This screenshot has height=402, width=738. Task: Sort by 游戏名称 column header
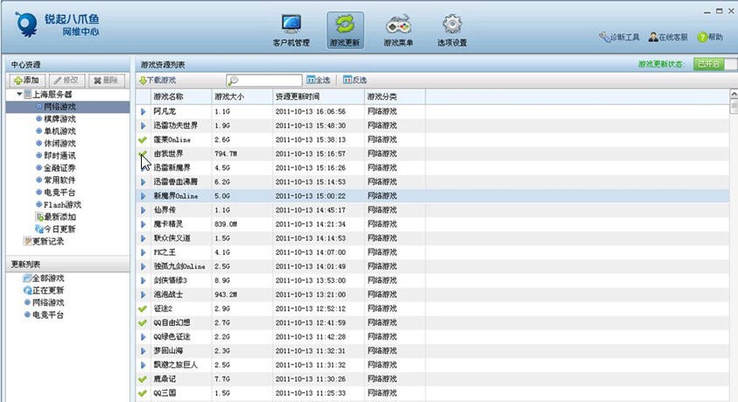pyautogui.click(x=168, y=96)
